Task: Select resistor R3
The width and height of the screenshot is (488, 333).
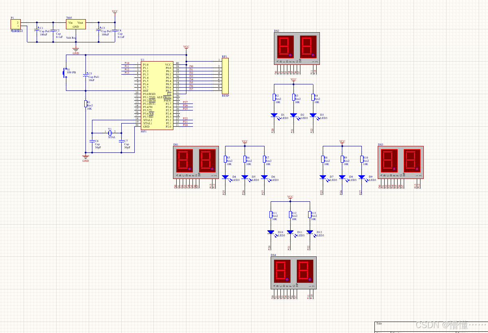Action: [293, 97]
